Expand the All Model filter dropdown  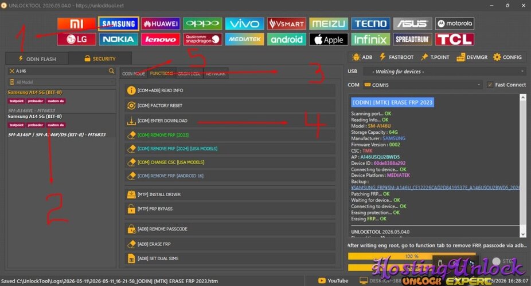point(61,82)
